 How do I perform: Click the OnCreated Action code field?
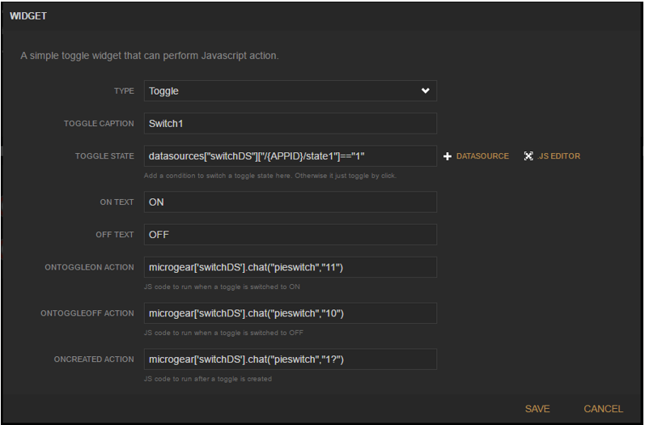pyautogui.click(x=290, y=359)
